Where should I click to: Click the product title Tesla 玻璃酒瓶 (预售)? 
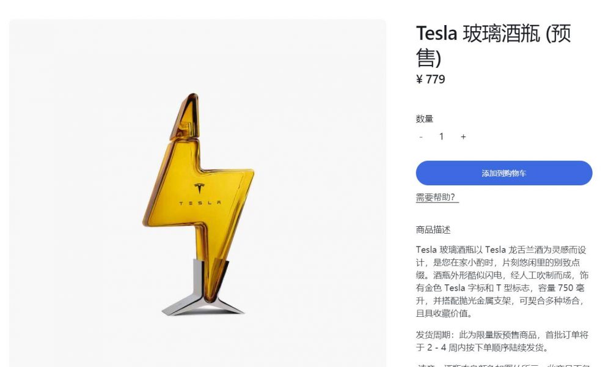click(x=493, y=45)
